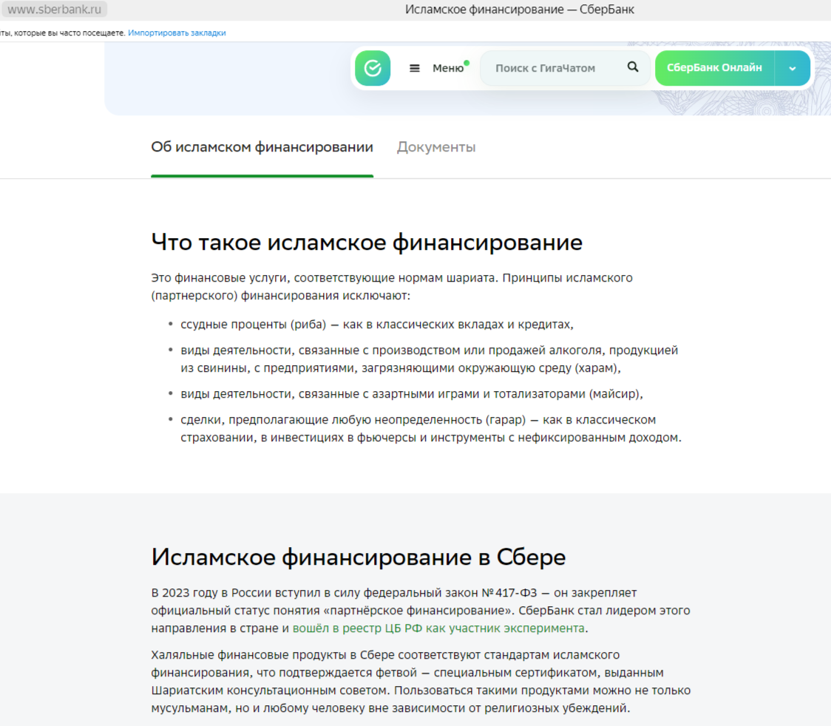The height and width of the screenshot is (726, 831).
Task: Click the bullet about ссудные проценты (риба)
Action: (377, 325)
